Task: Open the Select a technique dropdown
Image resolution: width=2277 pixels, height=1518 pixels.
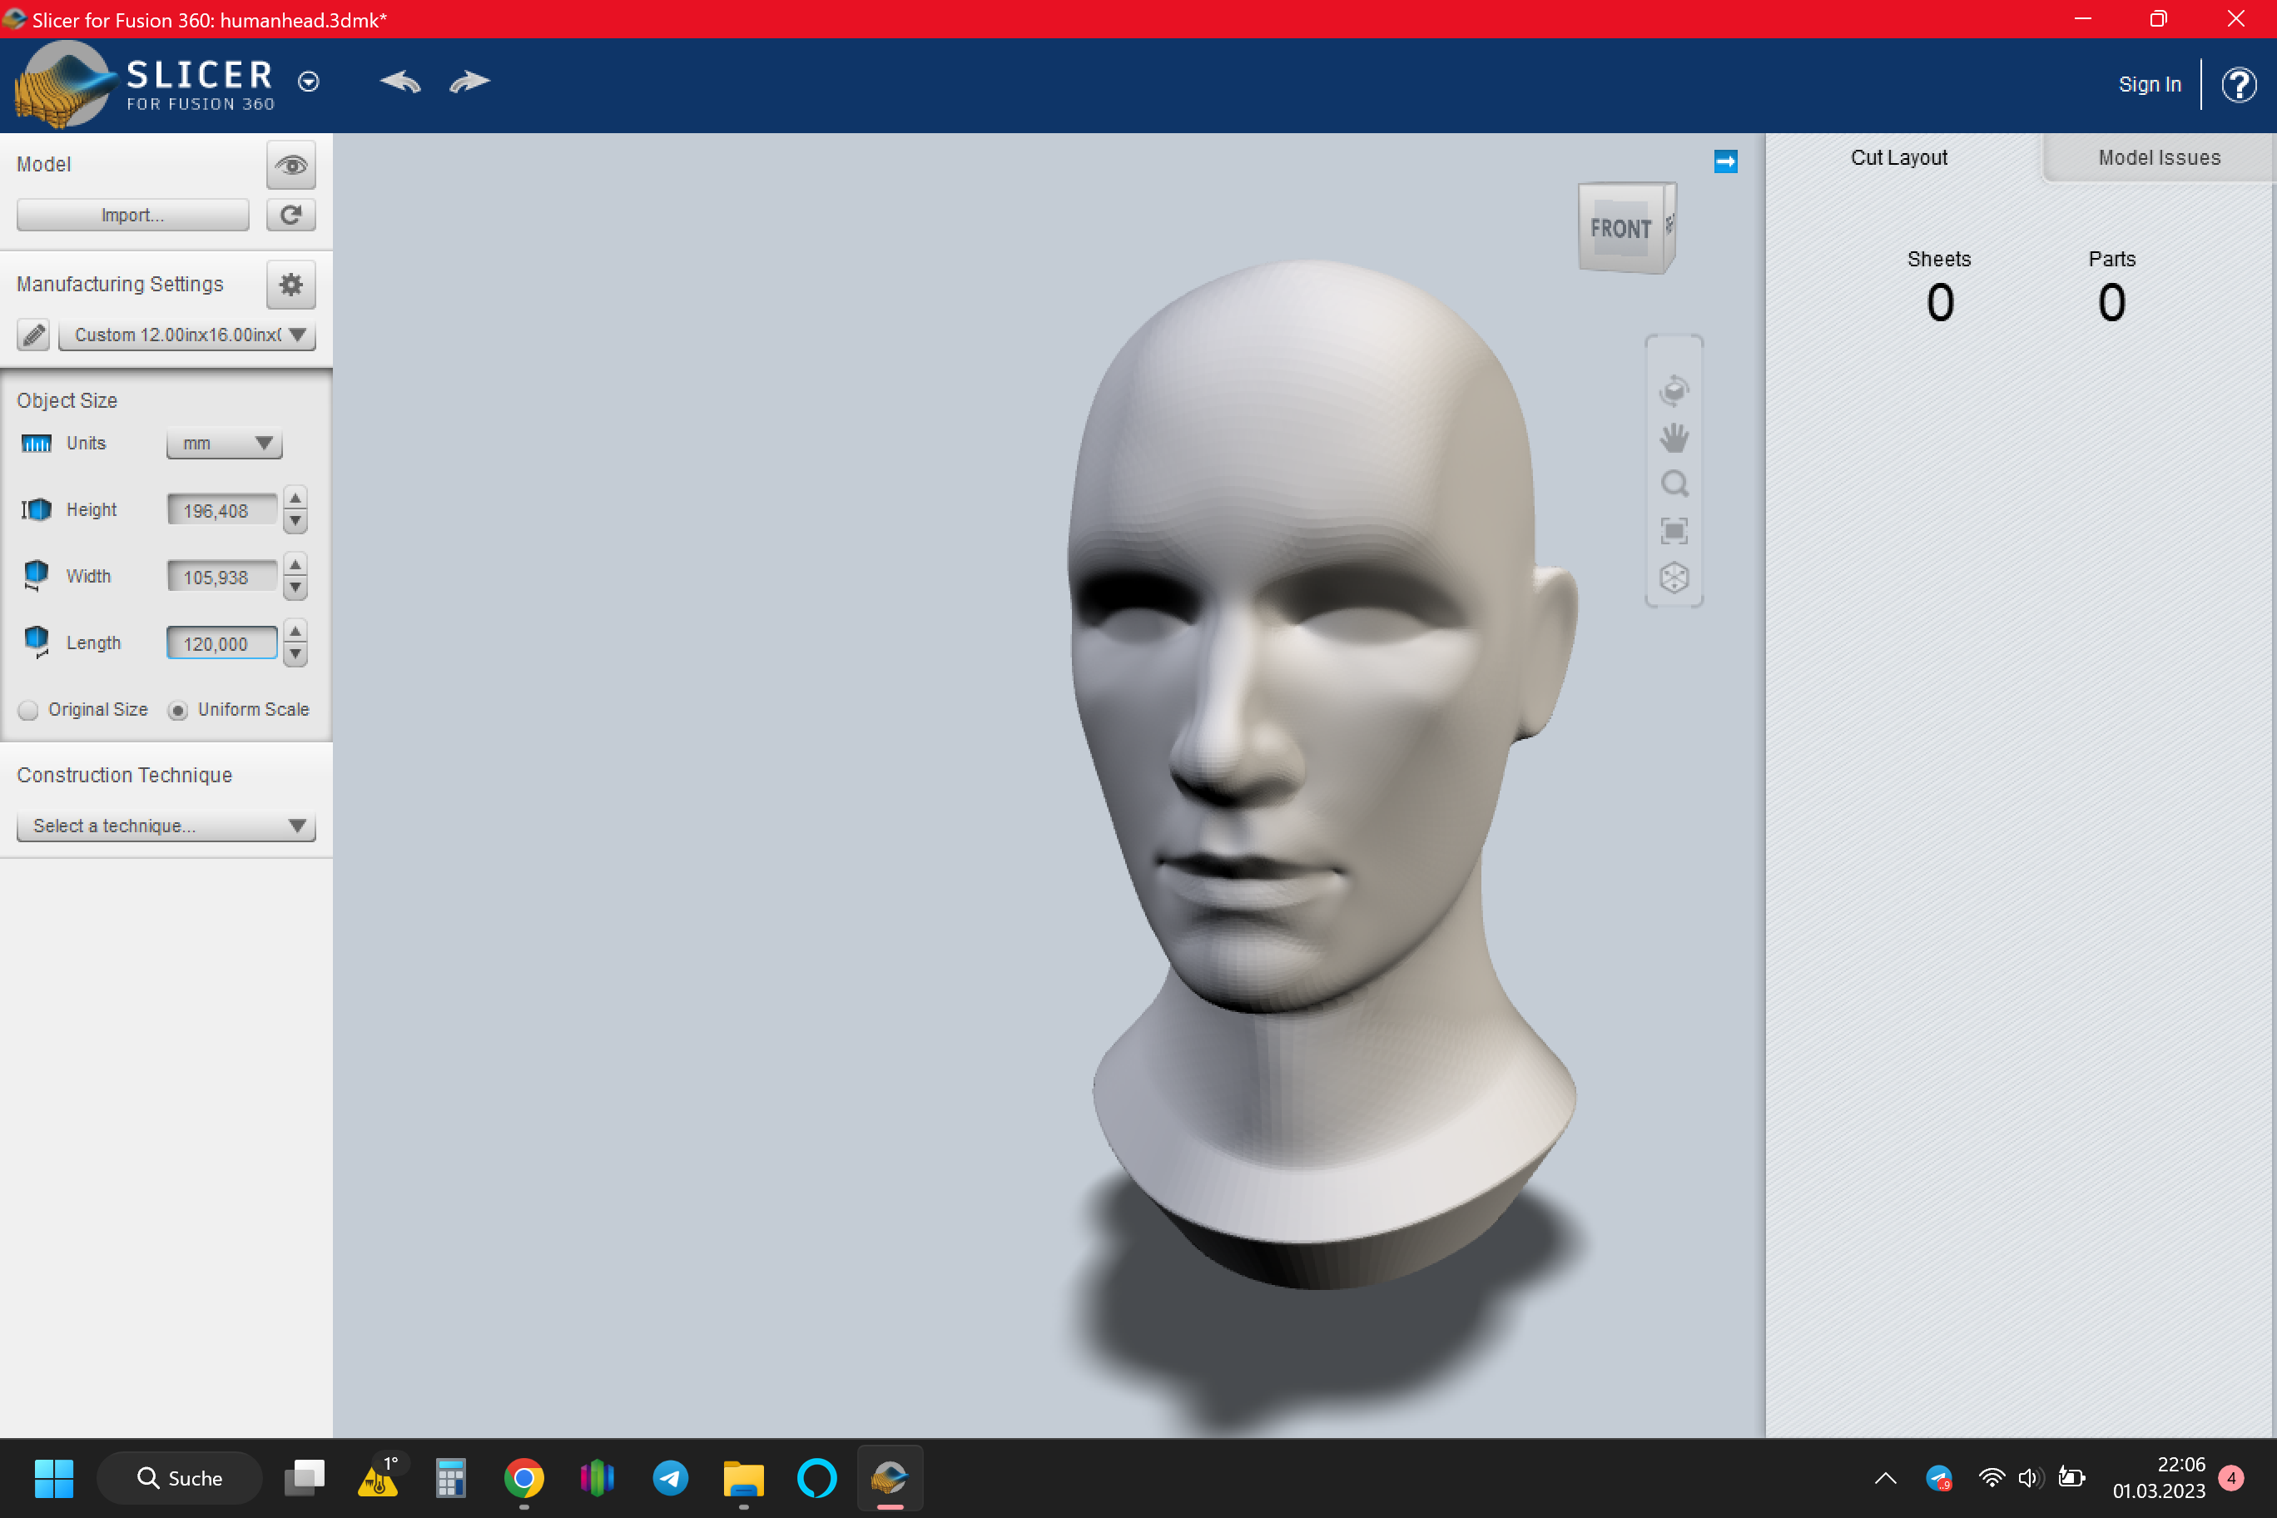Action: [x=166, y=826]
